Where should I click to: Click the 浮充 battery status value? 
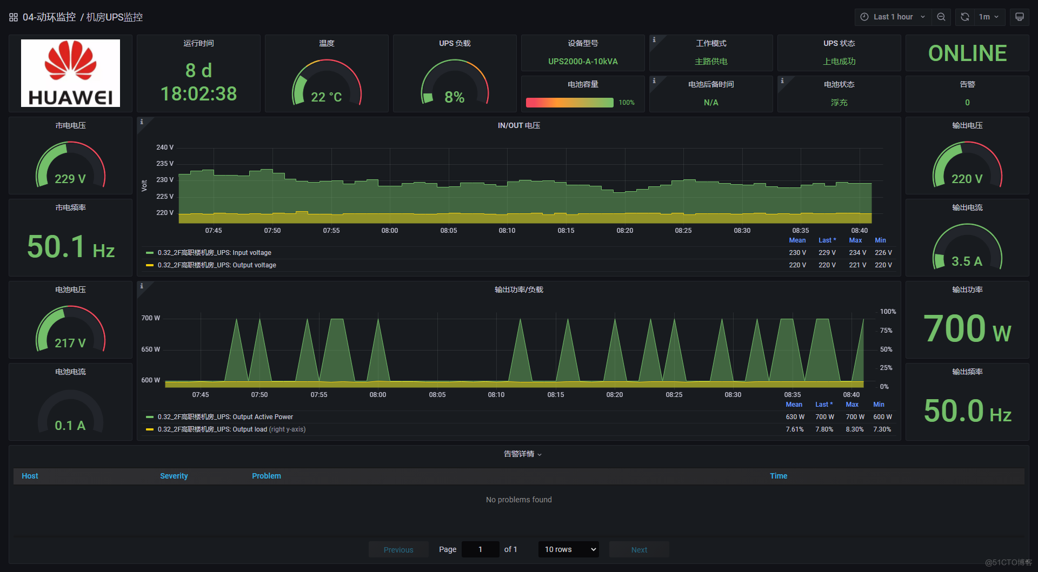pyautogui.click(x=839, y=103)
